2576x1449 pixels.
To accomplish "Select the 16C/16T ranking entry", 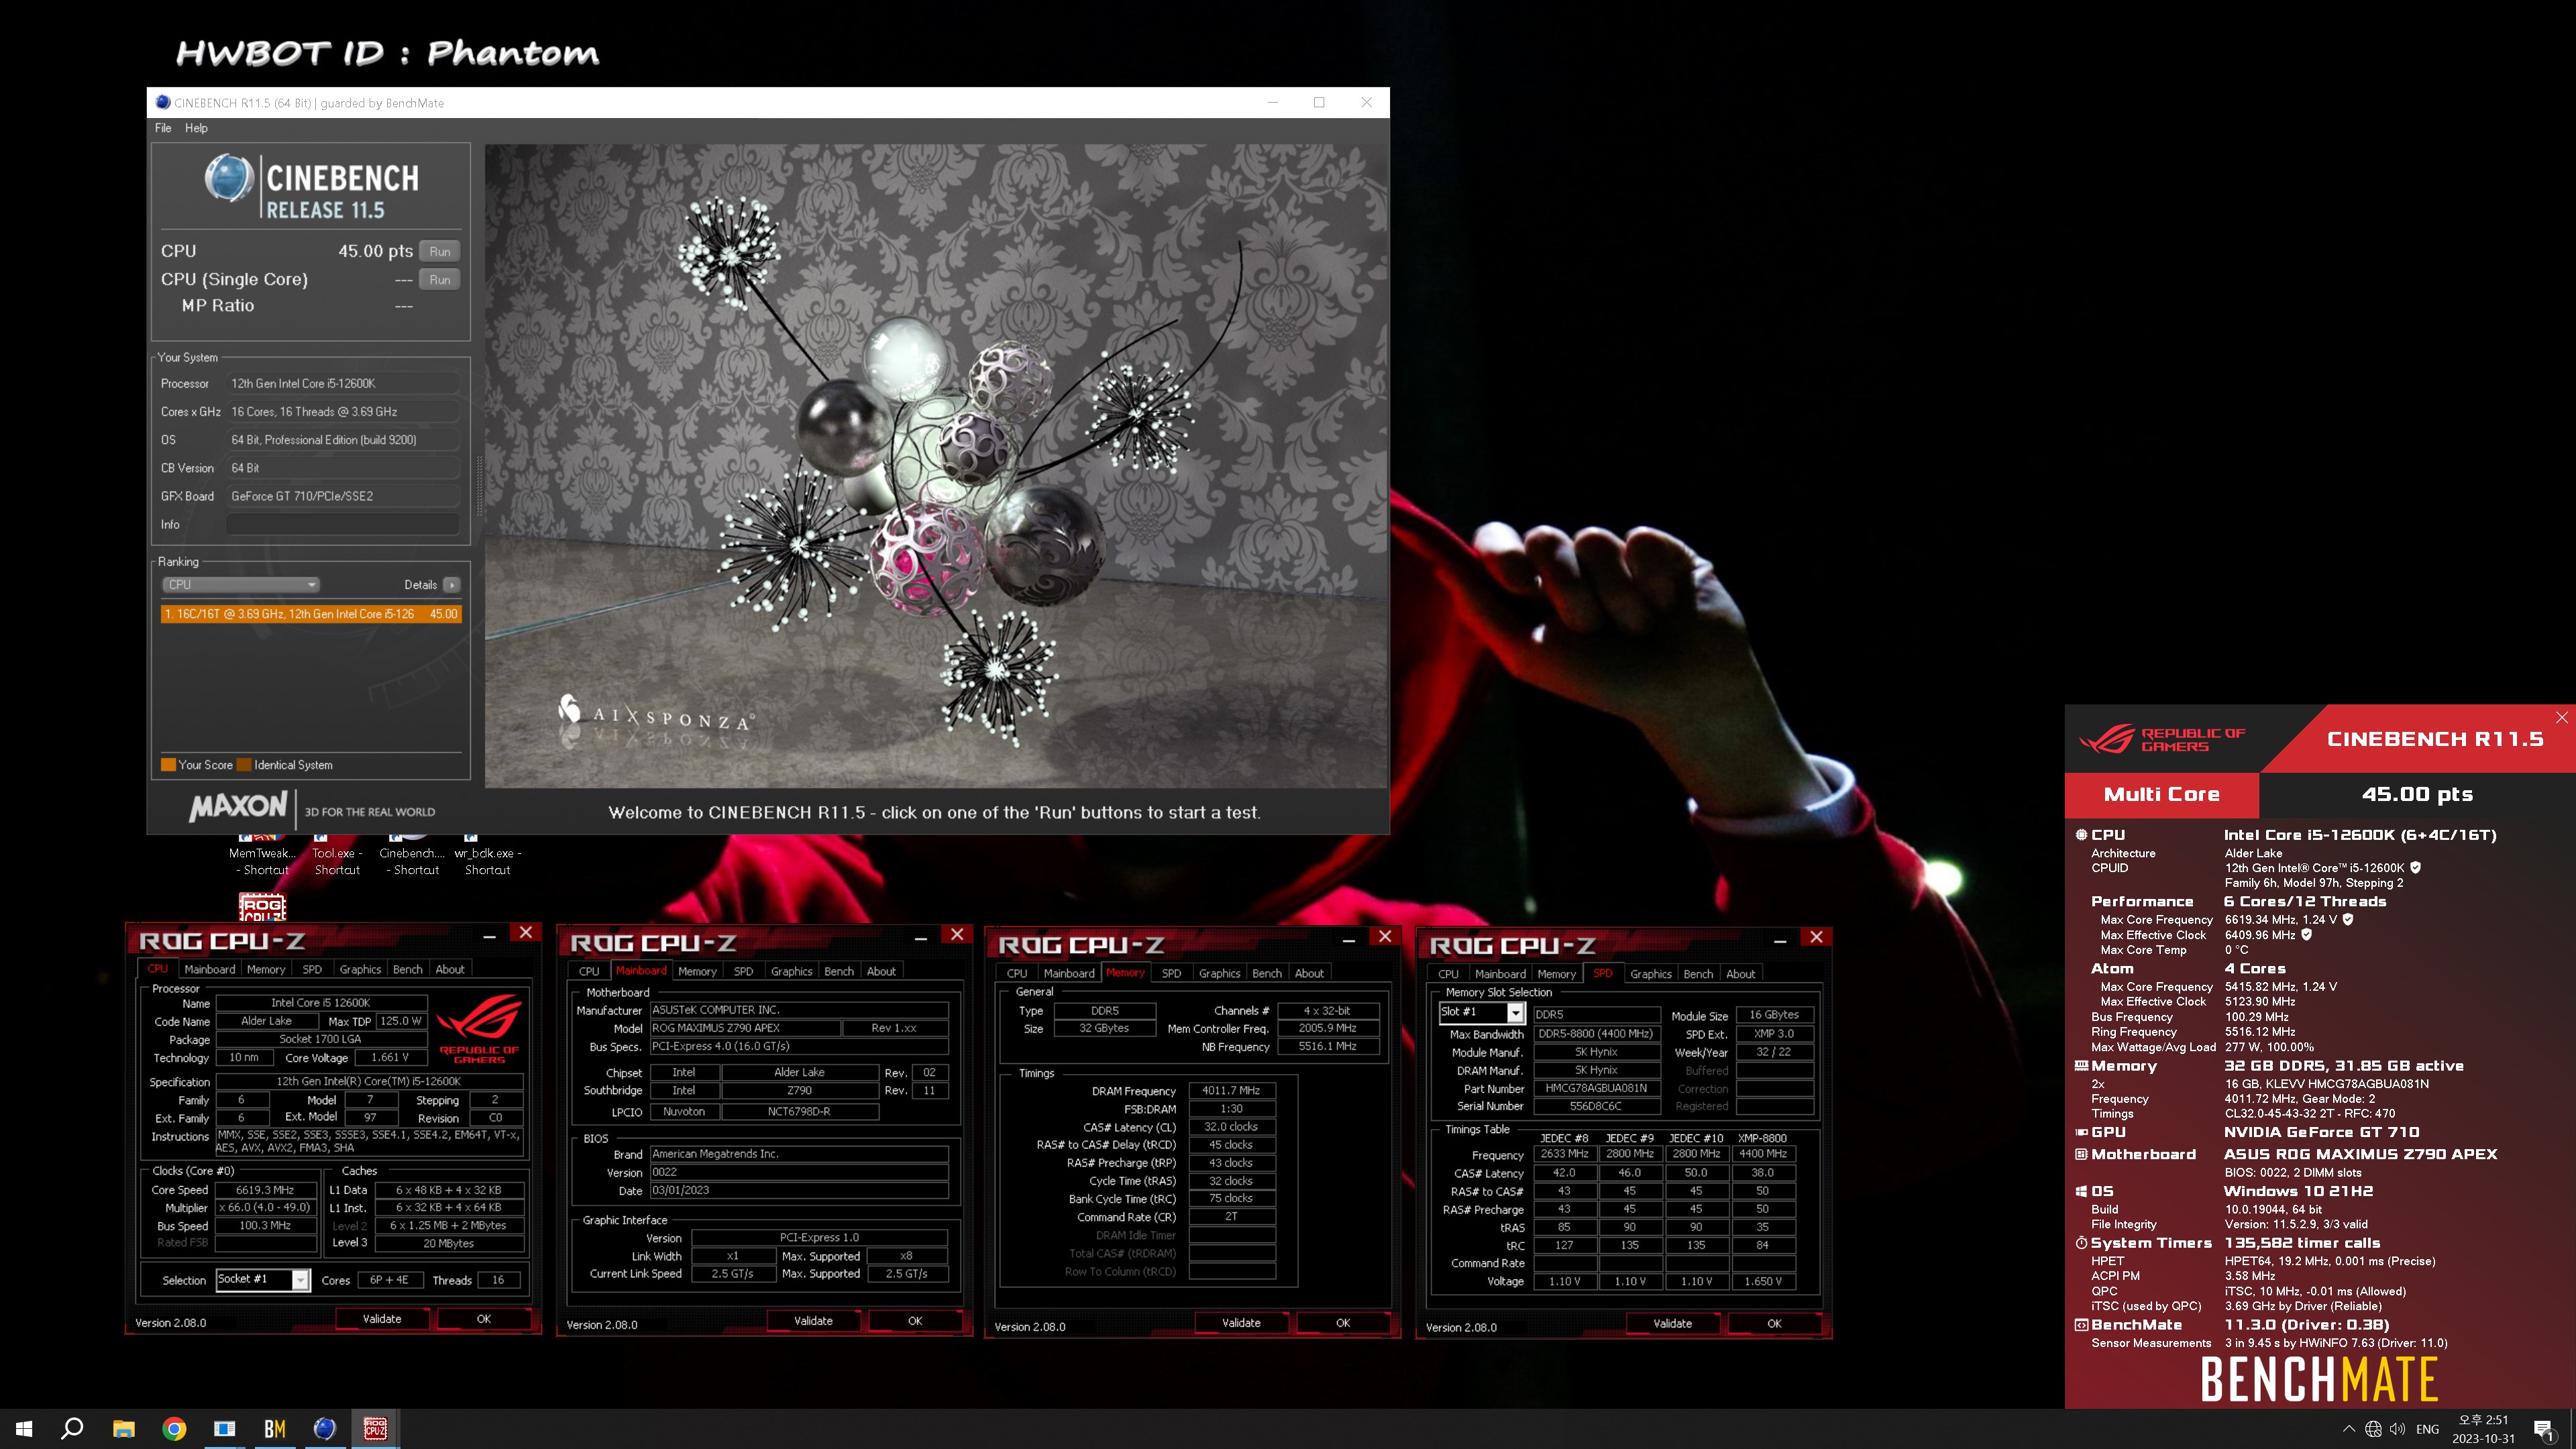I will click(311, 614).
